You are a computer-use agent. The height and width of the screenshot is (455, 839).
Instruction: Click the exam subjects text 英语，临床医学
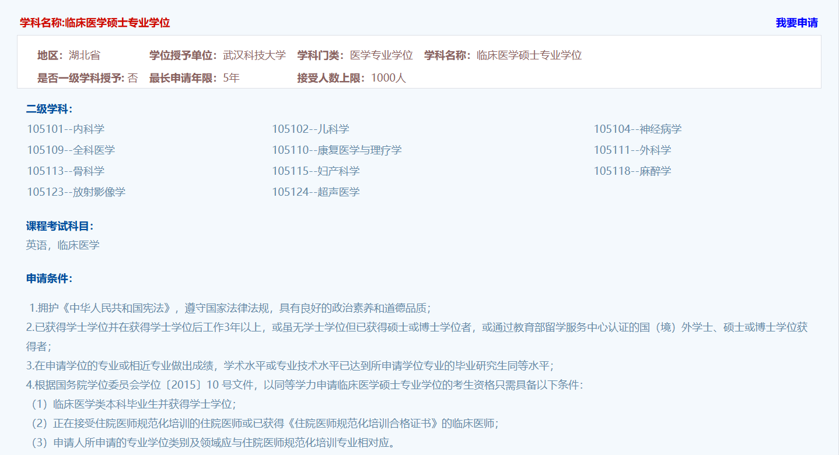point(63,245)
